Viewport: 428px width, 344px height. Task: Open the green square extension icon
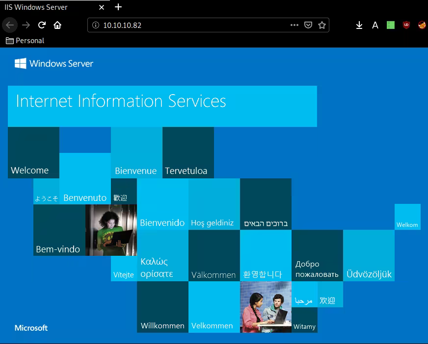tap(391, 25)
